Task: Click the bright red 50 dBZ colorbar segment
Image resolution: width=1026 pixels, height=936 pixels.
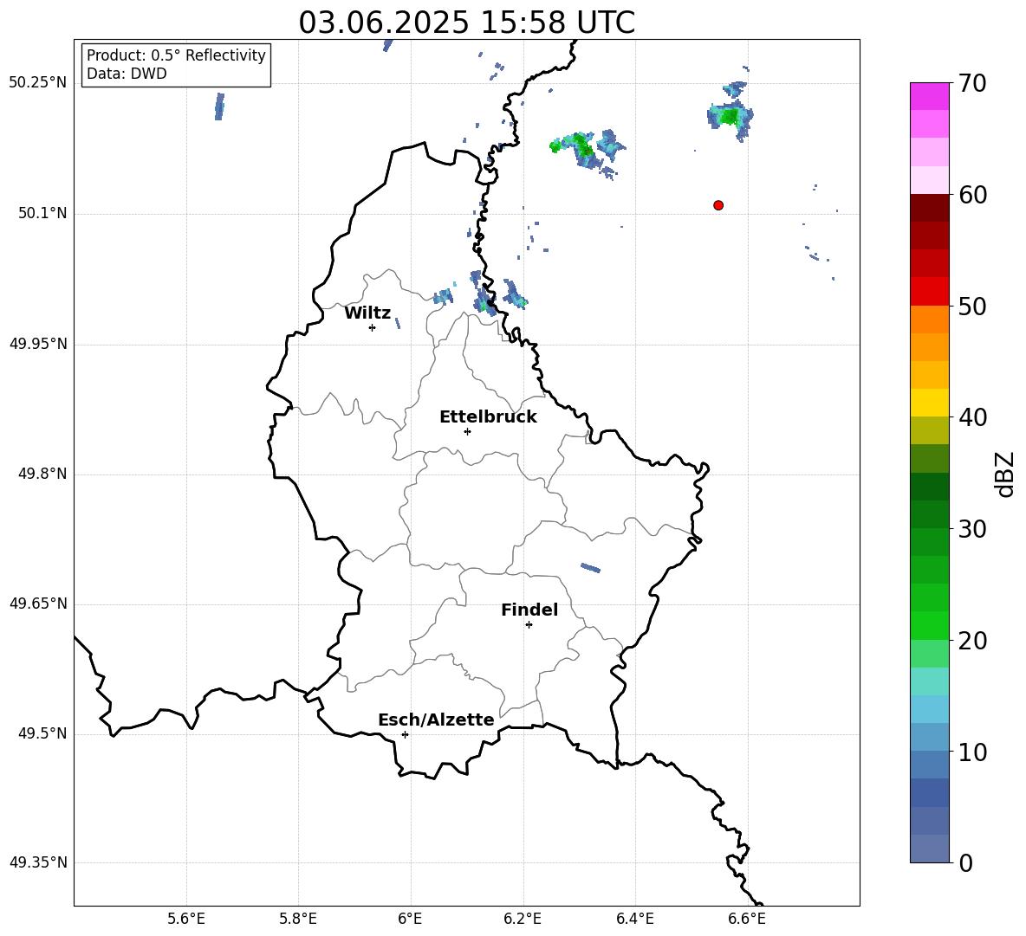Action: 930,292
